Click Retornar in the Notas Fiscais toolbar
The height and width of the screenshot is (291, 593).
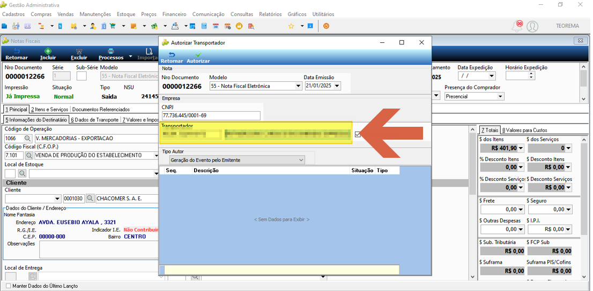click(17, 55)
